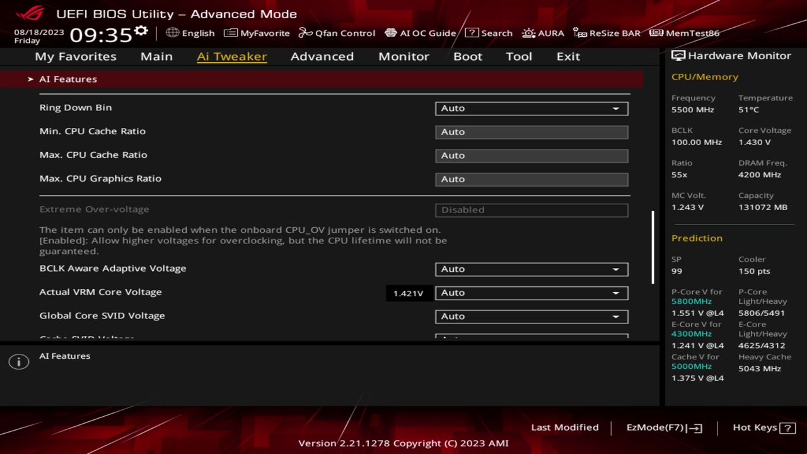Go to the Advanced tab
The image size is (807, 454).
point(322,56)
